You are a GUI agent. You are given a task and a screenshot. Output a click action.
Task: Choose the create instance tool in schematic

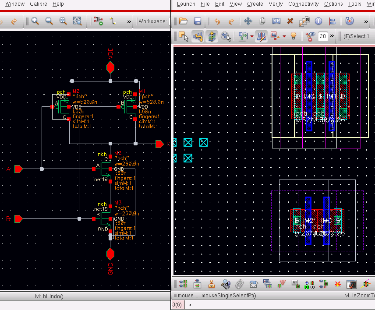98,21
